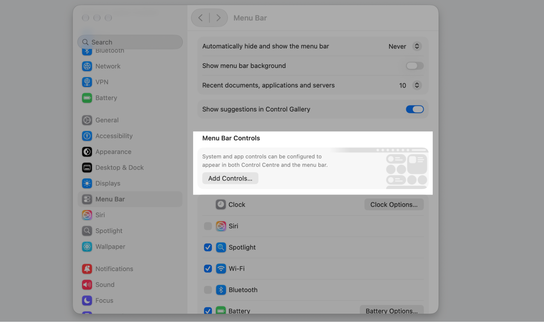Click the Clock icon in controls list

pyautogui.click(x=221, y=205)
